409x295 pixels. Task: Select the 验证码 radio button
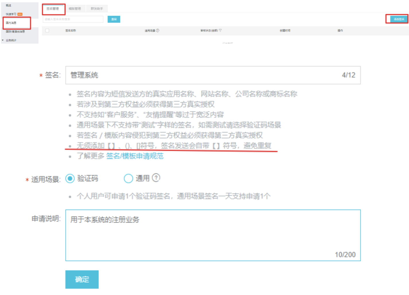pos(70,178)
